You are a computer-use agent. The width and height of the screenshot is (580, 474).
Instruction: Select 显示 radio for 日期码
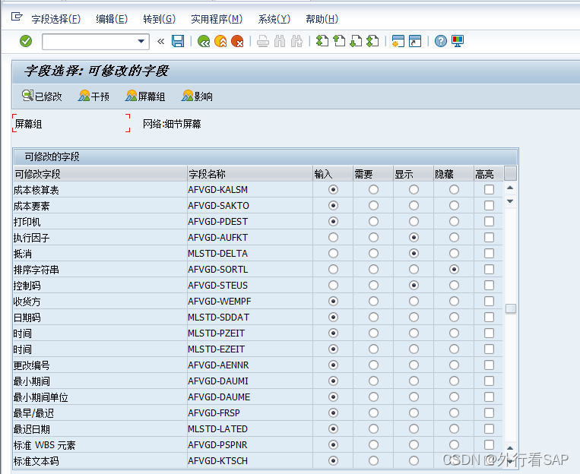(x=414, y=318)
